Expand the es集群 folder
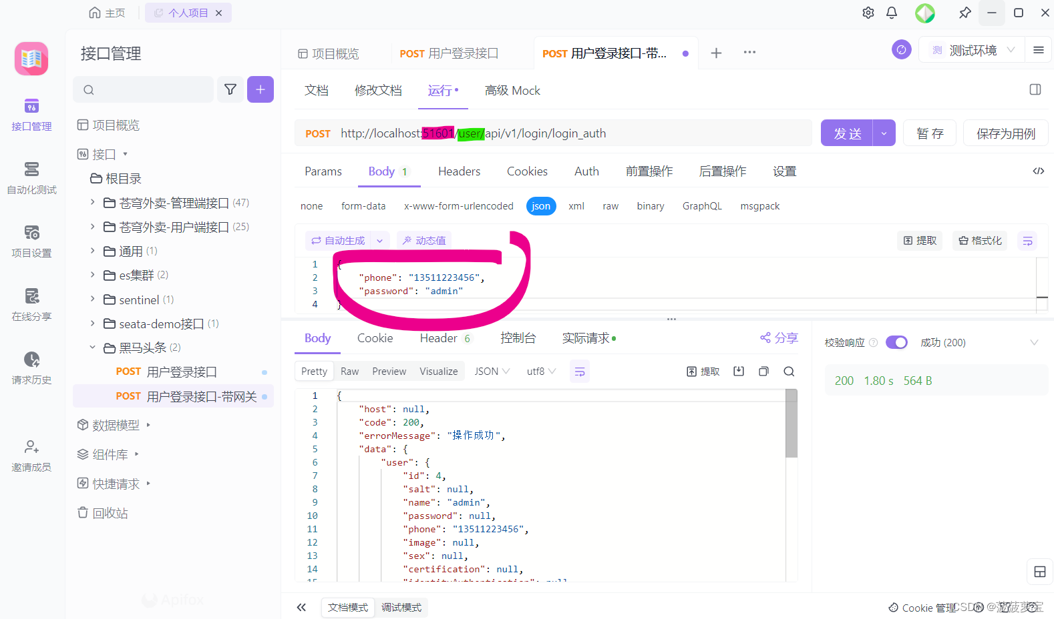1054x619 pixels. pos(92,275)
